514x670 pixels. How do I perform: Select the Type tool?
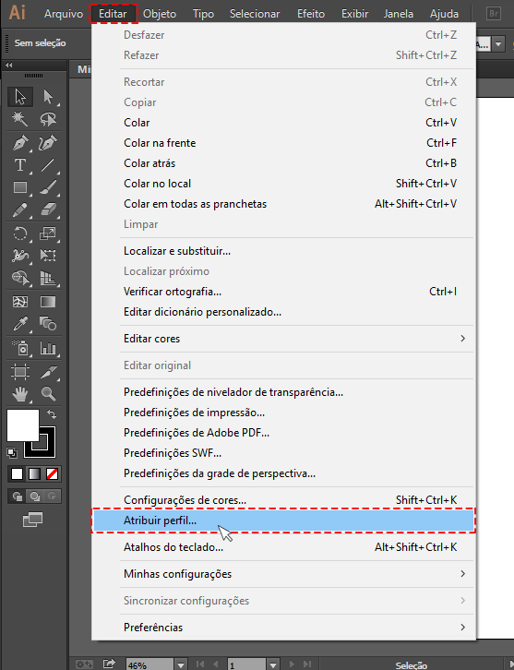click(x=20, y=165)
